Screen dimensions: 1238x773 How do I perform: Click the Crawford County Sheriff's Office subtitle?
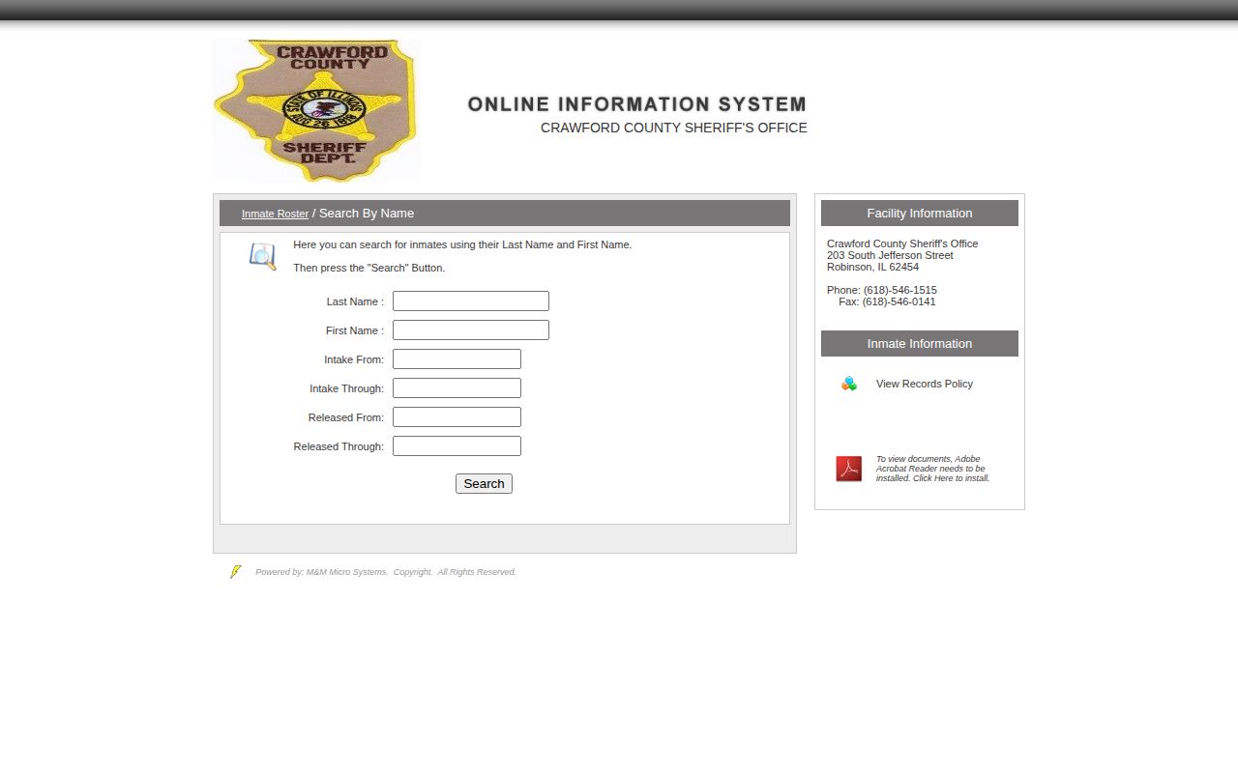(674, 128)
